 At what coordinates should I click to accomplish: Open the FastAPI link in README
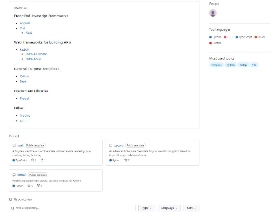[24, 50]
